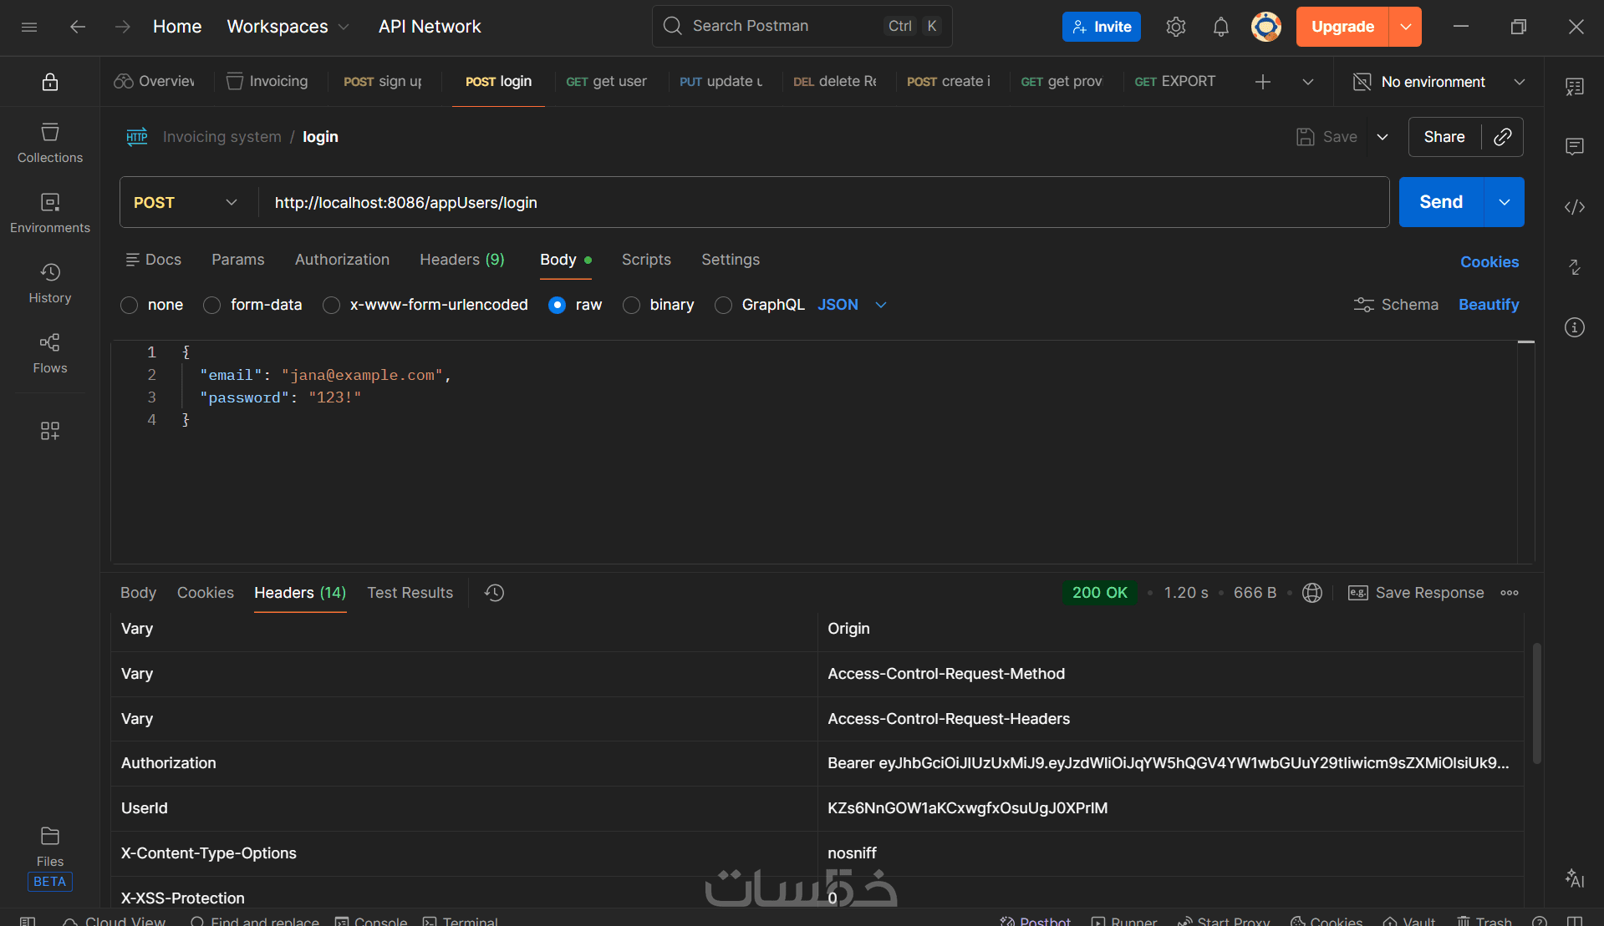The image size is (1604, 926).
Task: Open the user avatar menu
Action: tap(1266, 27)
